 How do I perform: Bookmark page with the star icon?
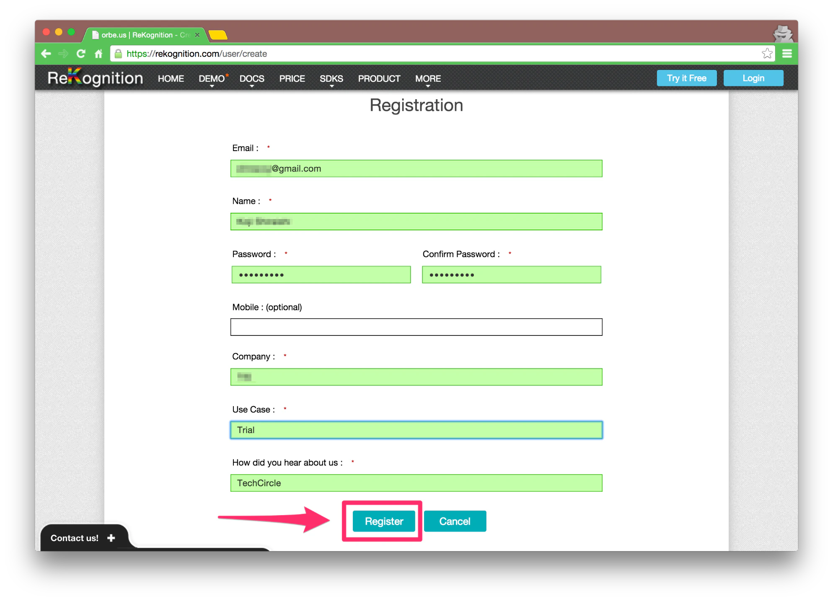point(767,54)
